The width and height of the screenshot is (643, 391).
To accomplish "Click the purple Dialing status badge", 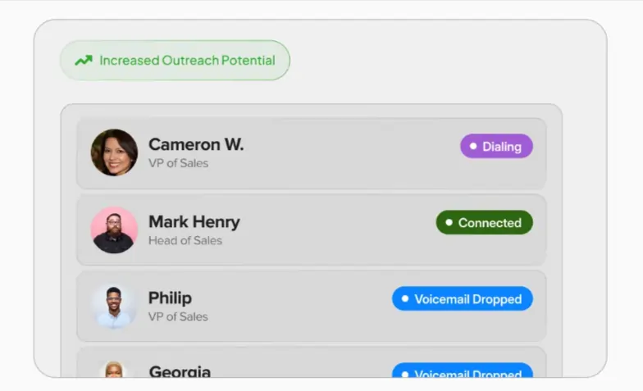I will 496,147.
